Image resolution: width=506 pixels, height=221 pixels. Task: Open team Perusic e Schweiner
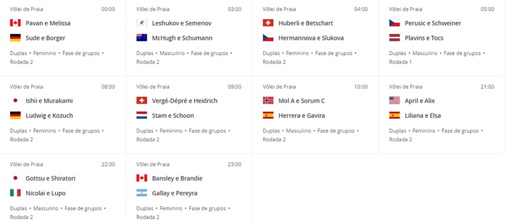[x=433, y=23]
